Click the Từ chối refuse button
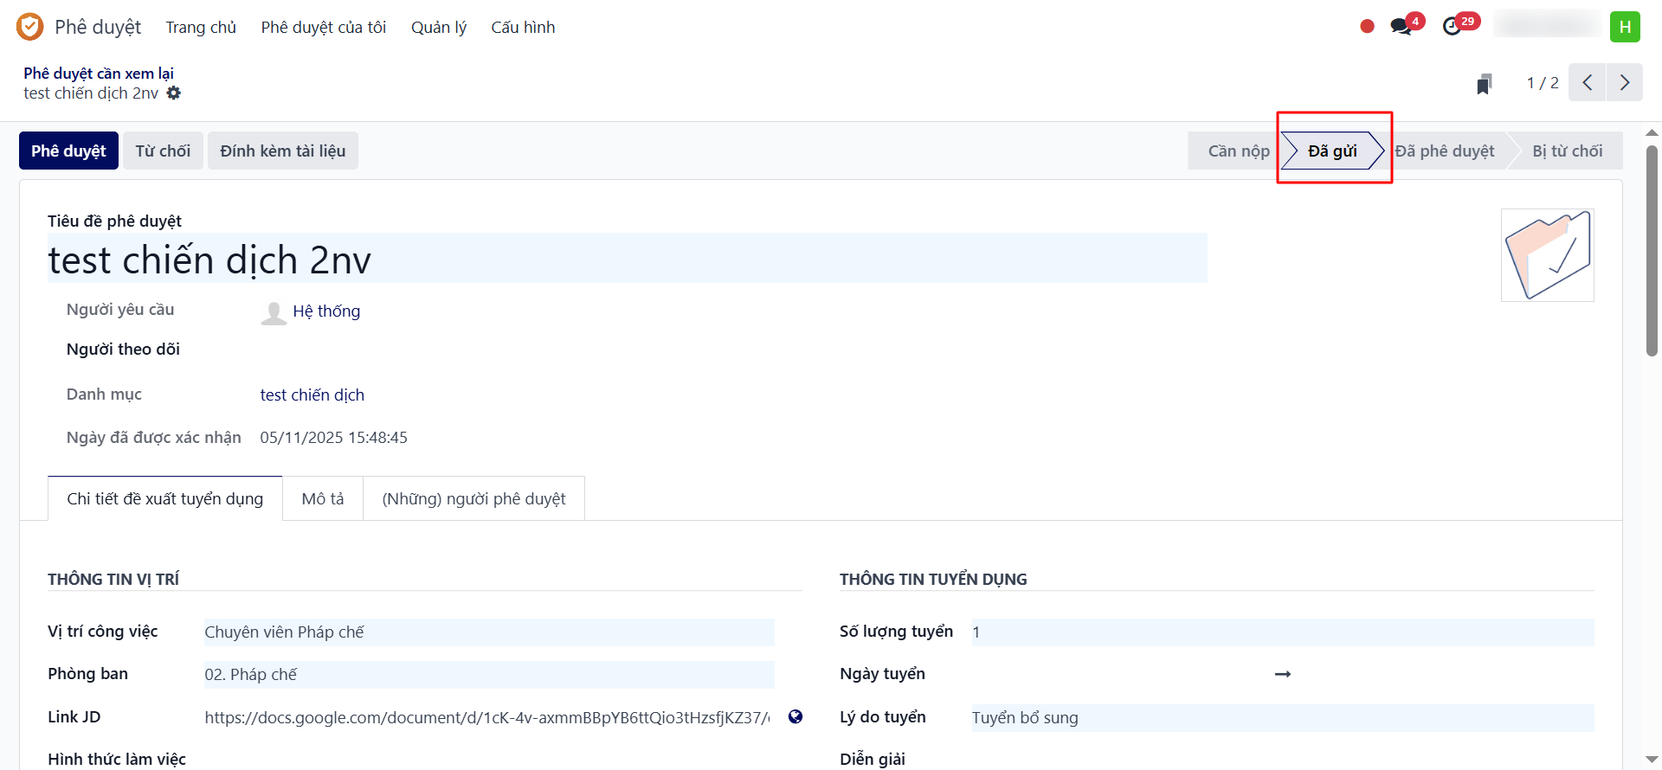 click(163, 151)
